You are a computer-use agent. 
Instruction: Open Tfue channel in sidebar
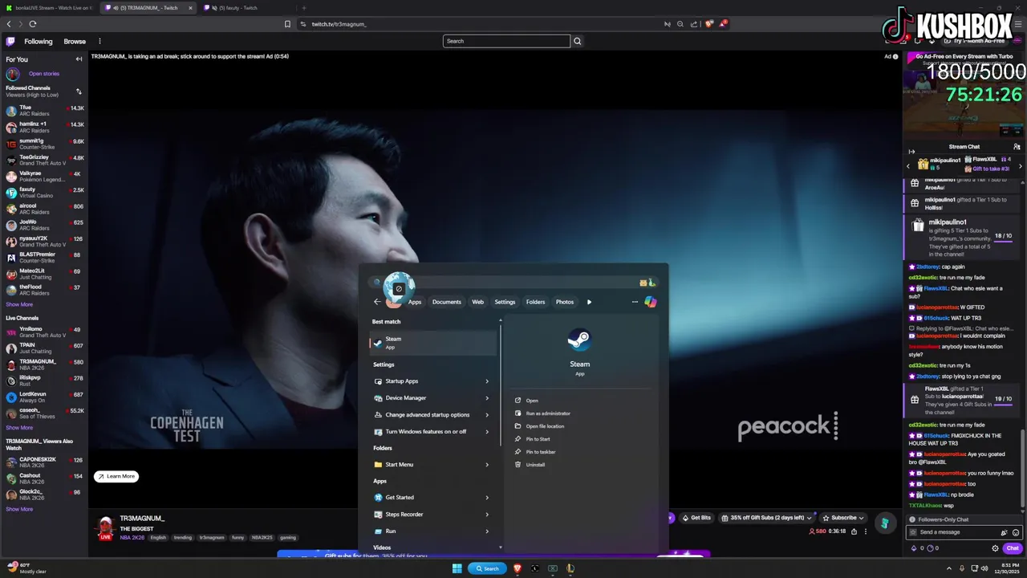pyautogui.click(x=44, y=111)
